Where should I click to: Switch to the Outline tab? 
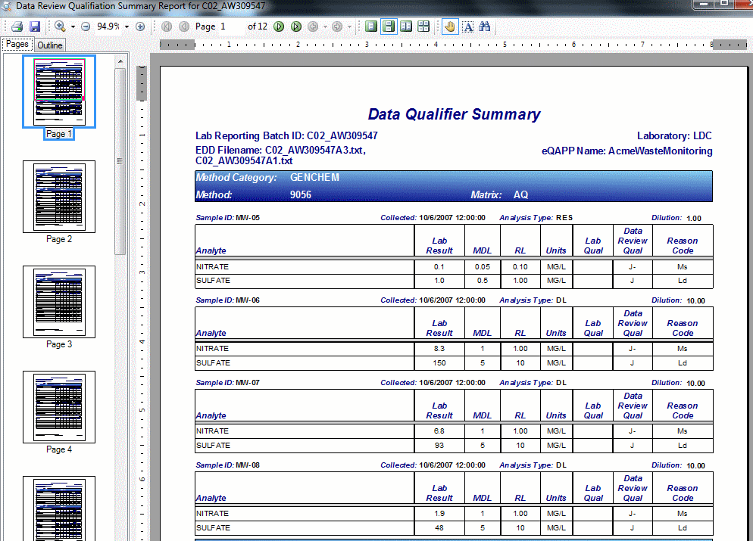(x=50, y=45)
